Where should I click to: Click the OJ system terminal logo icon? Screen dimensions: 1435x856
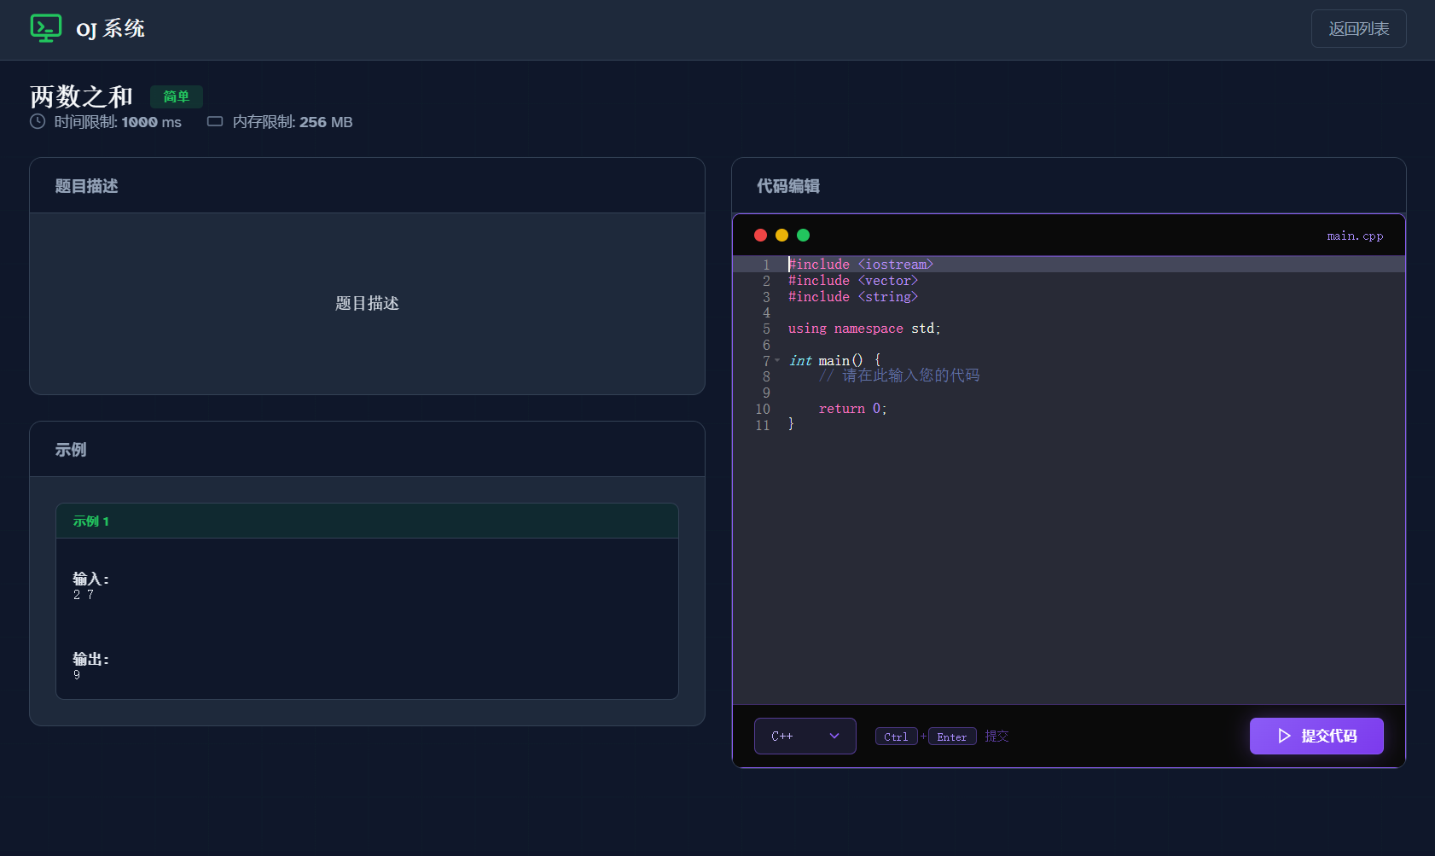46,28
